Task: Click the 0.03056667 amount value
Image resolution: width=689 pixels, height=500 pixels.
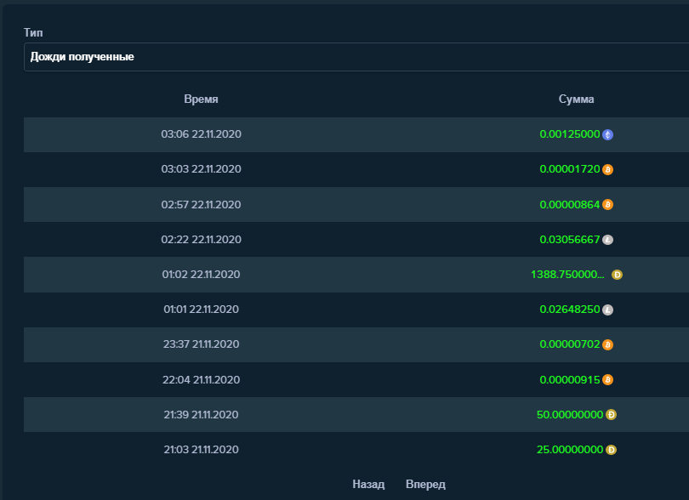Action: (570, 240)
